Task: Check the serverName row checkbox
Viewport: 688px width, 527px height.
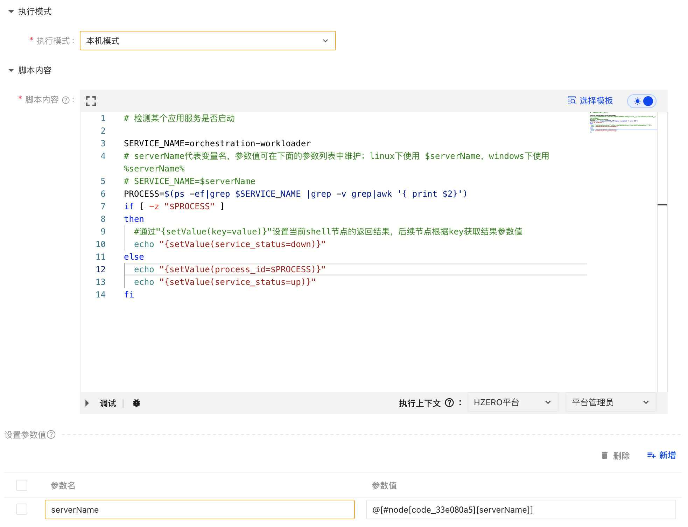Action: 22,509
